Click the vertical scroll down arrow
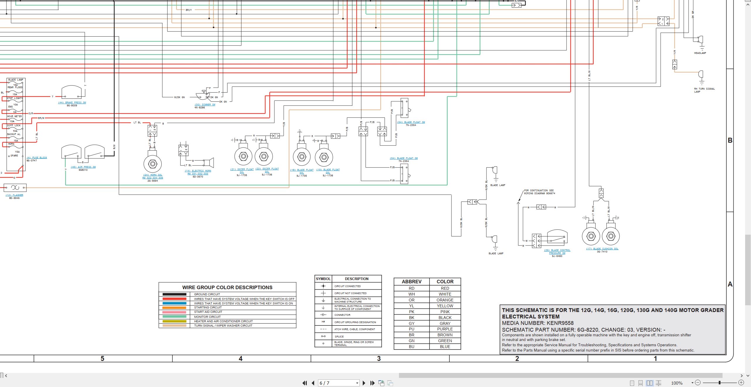Screen dimensions: 751x387 coord(748,375)
